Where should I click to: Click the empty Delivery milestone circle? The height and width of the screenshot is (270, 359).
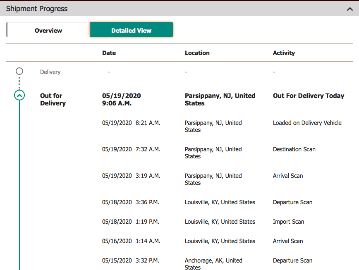click(19, 72)
